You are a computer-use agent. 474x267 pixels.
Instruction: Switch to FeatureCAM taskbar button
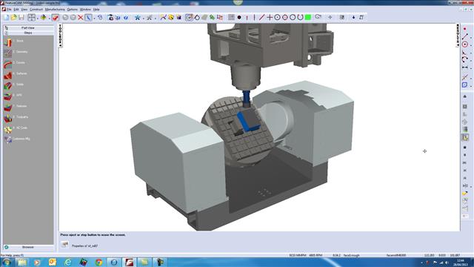[x=130, y=262]
